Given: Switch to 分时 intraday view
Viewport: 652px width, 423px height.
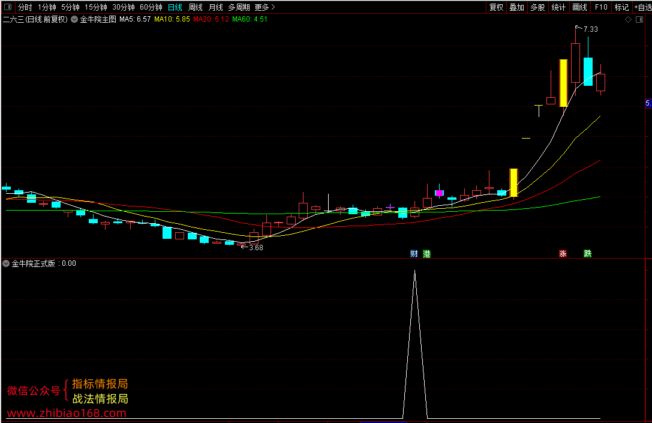Looking at the screenshot, I should click(25, 7).
